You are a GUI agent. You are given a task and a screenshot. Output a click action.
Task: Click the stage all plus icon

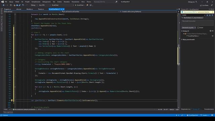coord(210,31)
